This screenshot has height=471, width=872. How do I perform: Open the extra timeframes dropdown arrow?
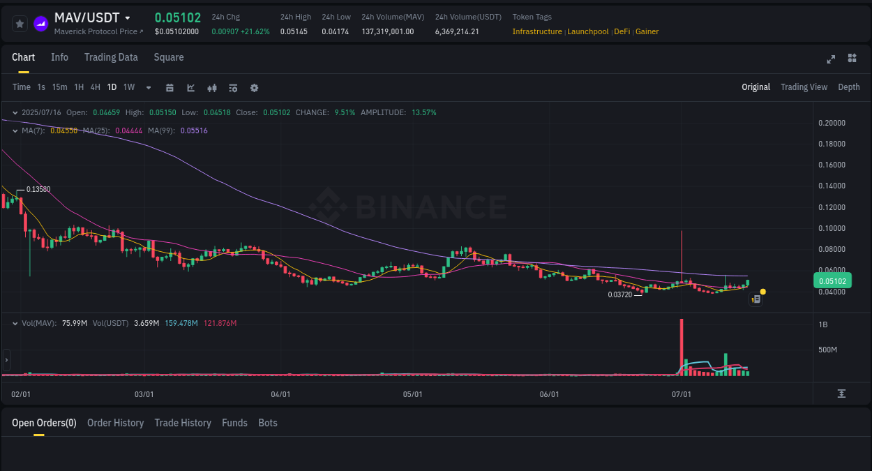point(148,87)
